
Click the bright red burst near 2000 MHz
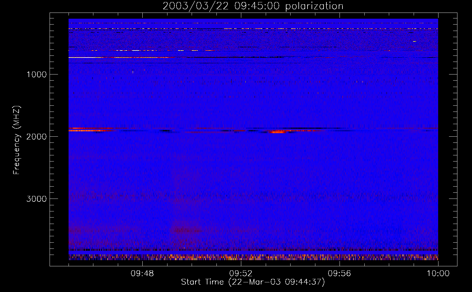pos(277,132)
